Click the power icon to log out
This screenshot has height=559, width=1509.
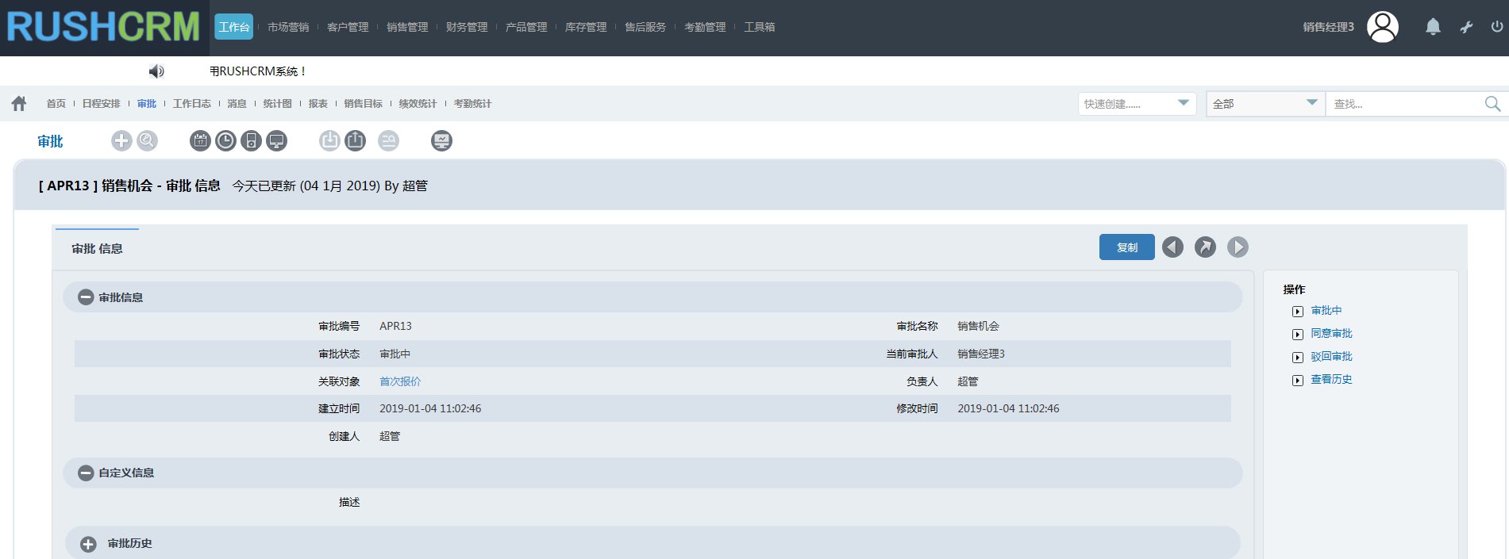1496,27
